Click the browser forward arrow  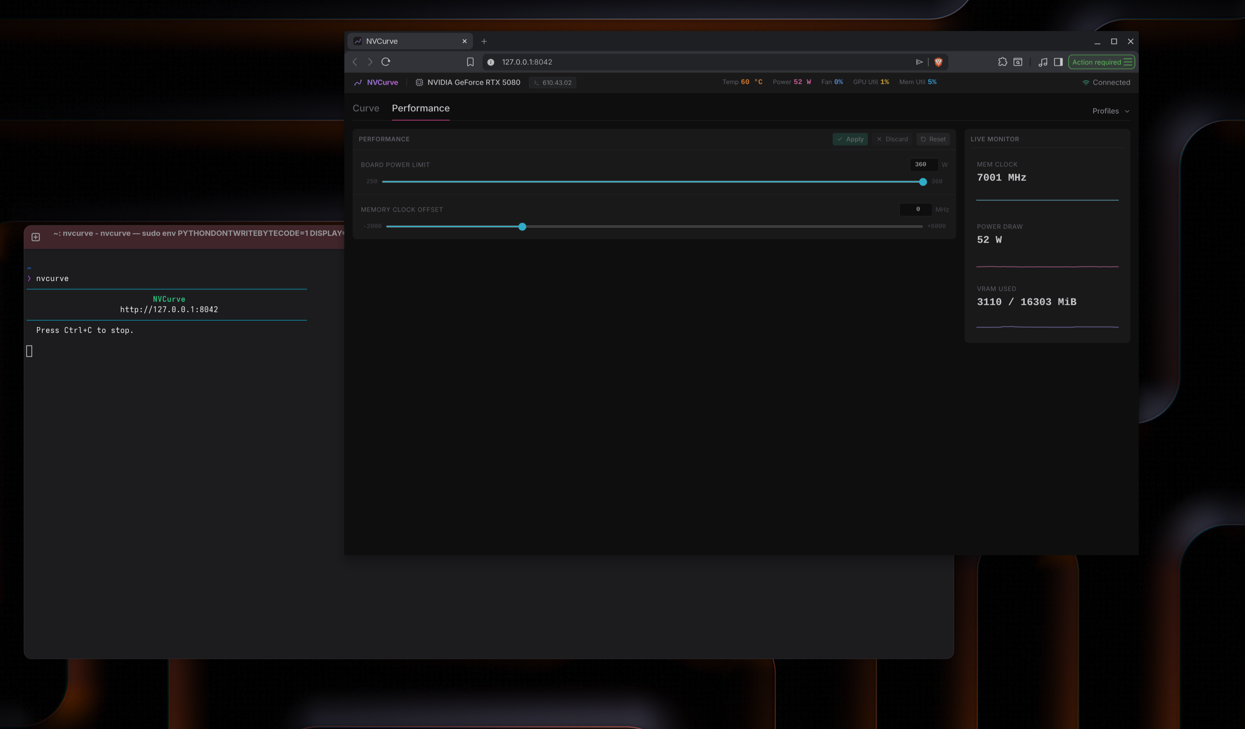tap(370, 62)
